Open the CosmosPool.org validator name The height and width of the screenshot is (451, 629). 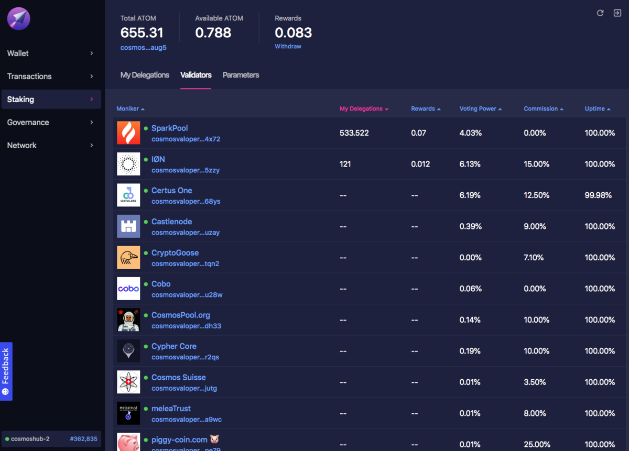point(181,315)
